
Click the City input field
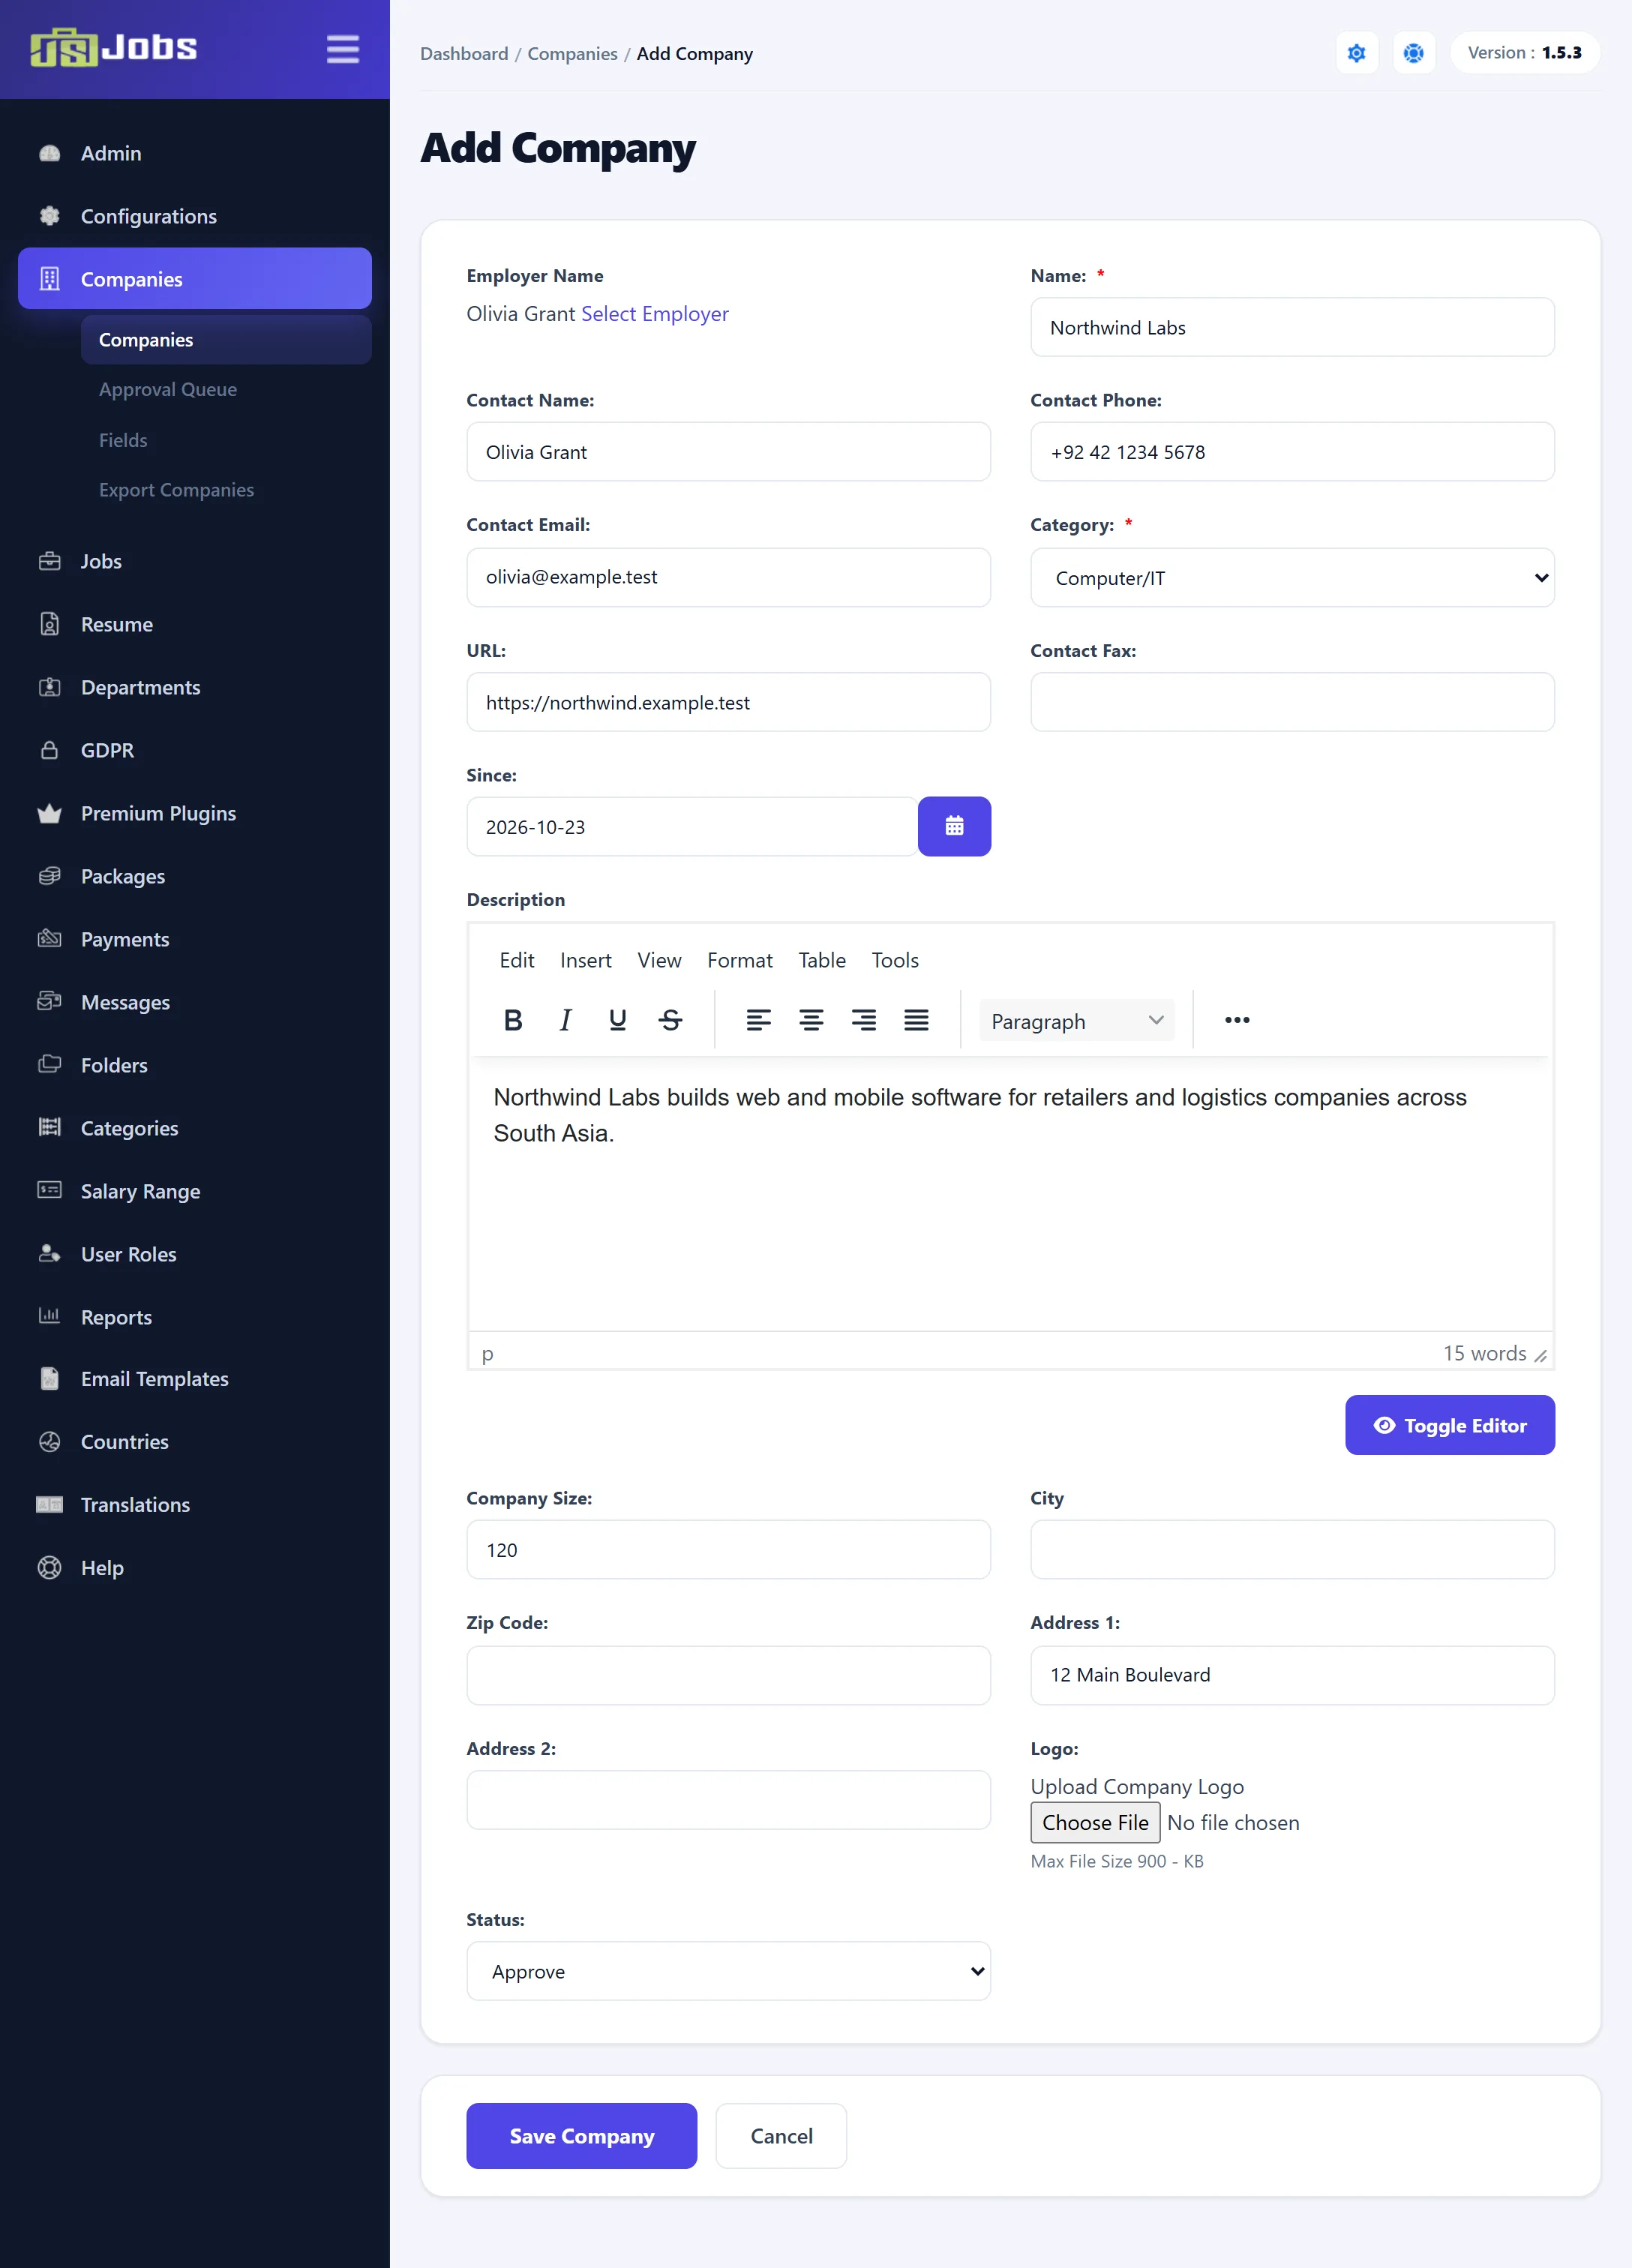click(x=1292, y=1550)
